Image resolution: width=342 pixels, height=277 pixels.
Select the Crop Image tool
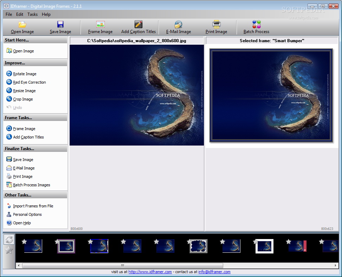tap(20, 99)
